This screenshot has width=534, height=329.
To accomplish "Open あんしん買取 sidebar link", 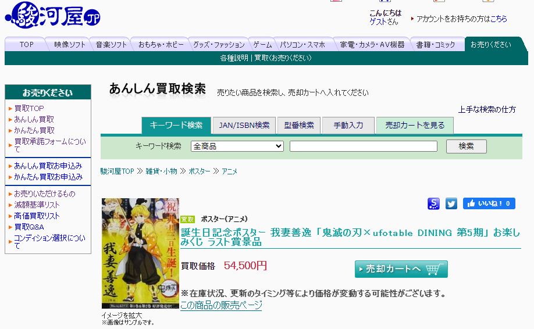I will [x=34, y=119].
